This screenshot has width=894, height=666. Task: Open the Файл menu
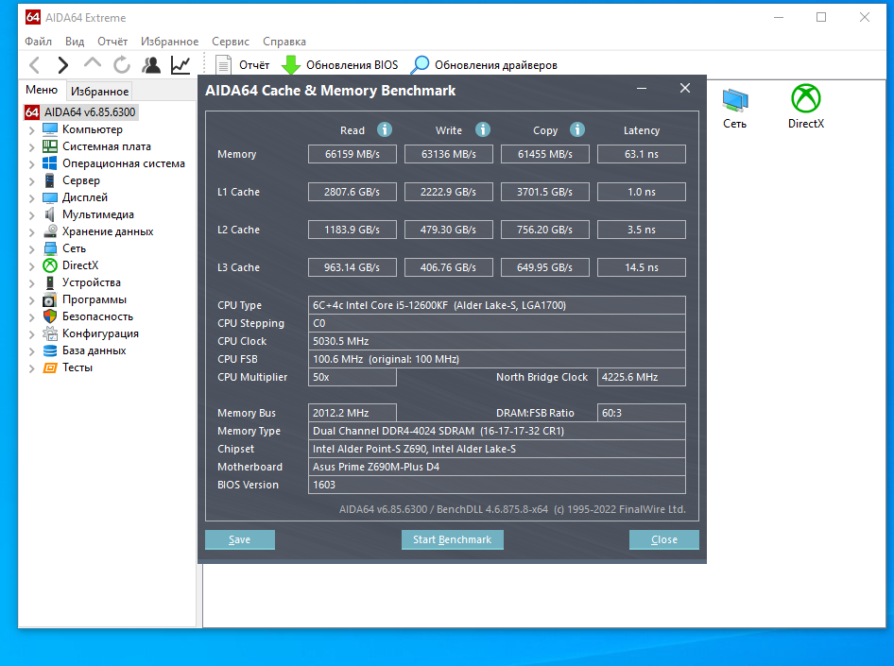pos(38,42)
